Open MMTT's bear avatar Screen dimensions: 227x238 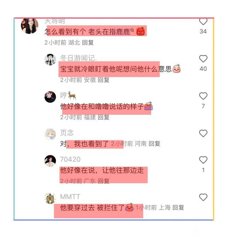point(50,198)
